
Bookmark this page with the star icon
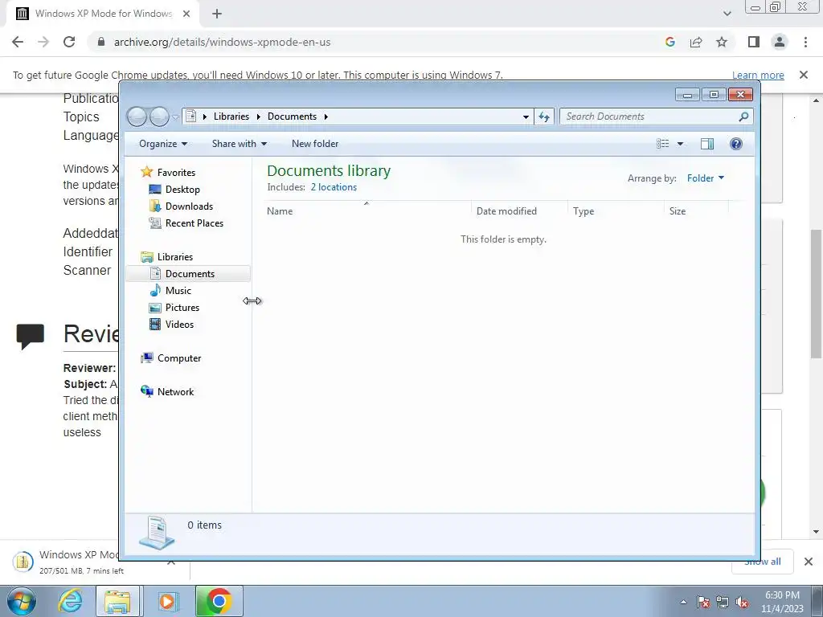pos(722,42)
